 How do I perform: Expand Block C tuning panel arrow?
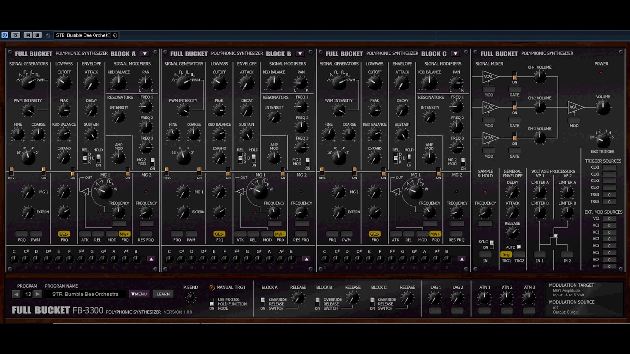[x=462, y=259]
